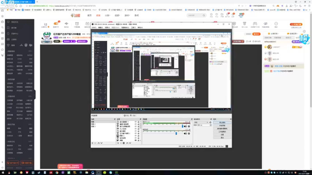Screen dimensions: 312x175
Task: Click alarm clock icon in streamer toolbar
Action: (x=77, y=24)
